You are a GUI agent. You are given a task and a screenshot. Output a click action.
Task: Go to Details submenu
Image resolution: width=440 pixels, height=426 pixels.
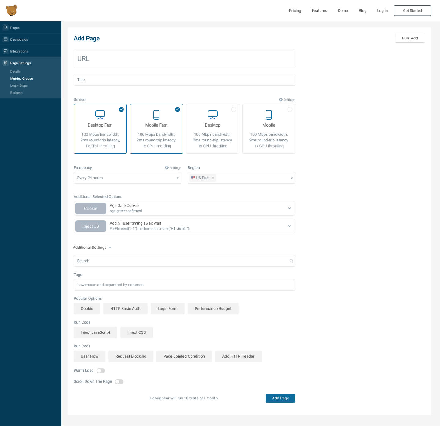pyautogui.click(x=15, y=72)
